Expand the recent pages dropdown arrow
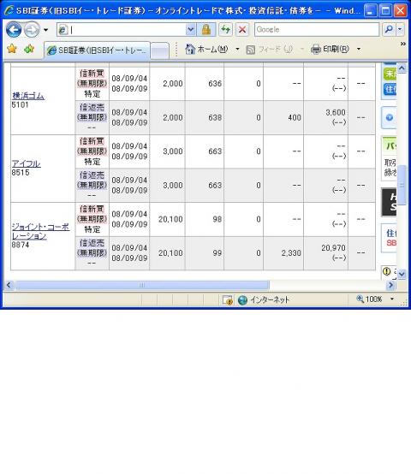The width and height of the screenshot is (411, 474). [x=45, y=30]
